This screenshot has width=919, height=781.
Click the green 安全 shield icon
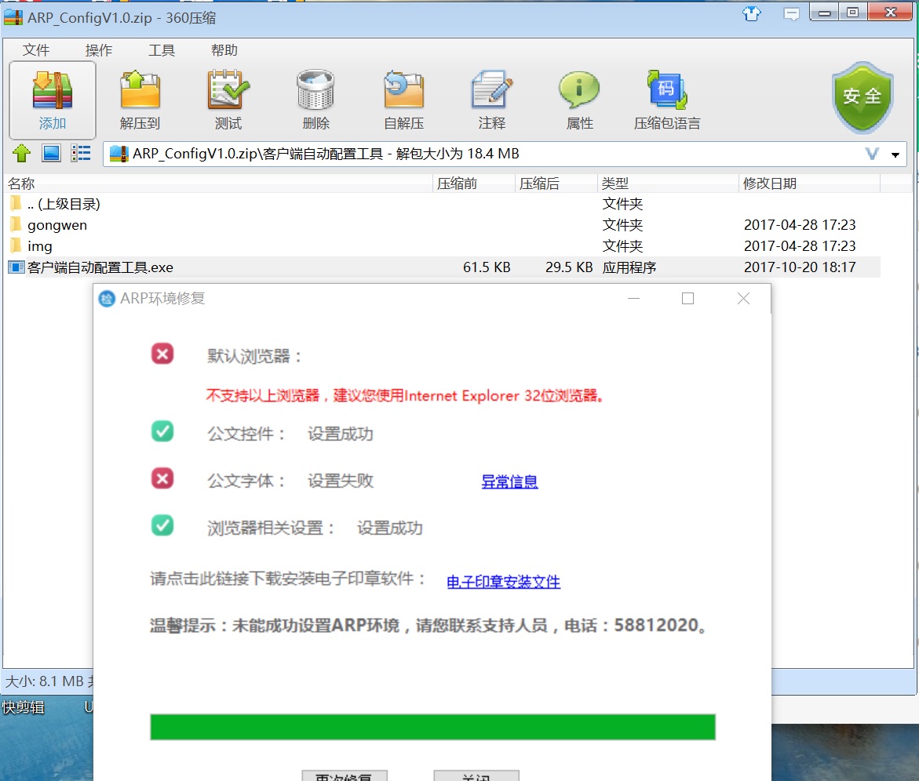(862, 96)
